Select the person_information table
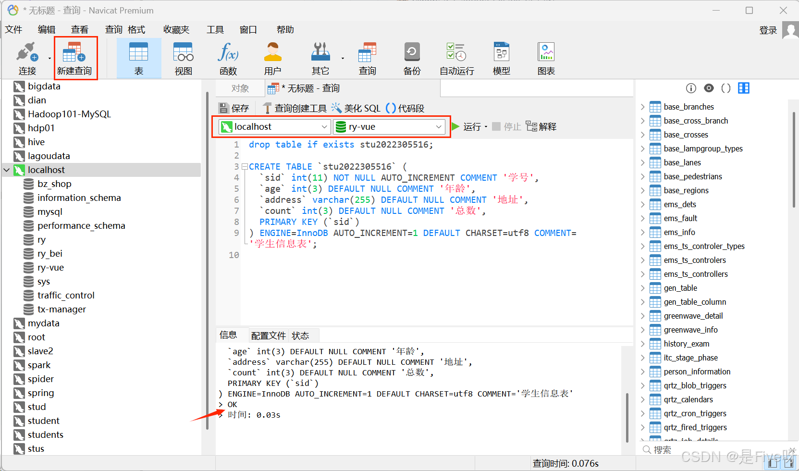Viewport: 799px width, 471px height. point(697,372)
